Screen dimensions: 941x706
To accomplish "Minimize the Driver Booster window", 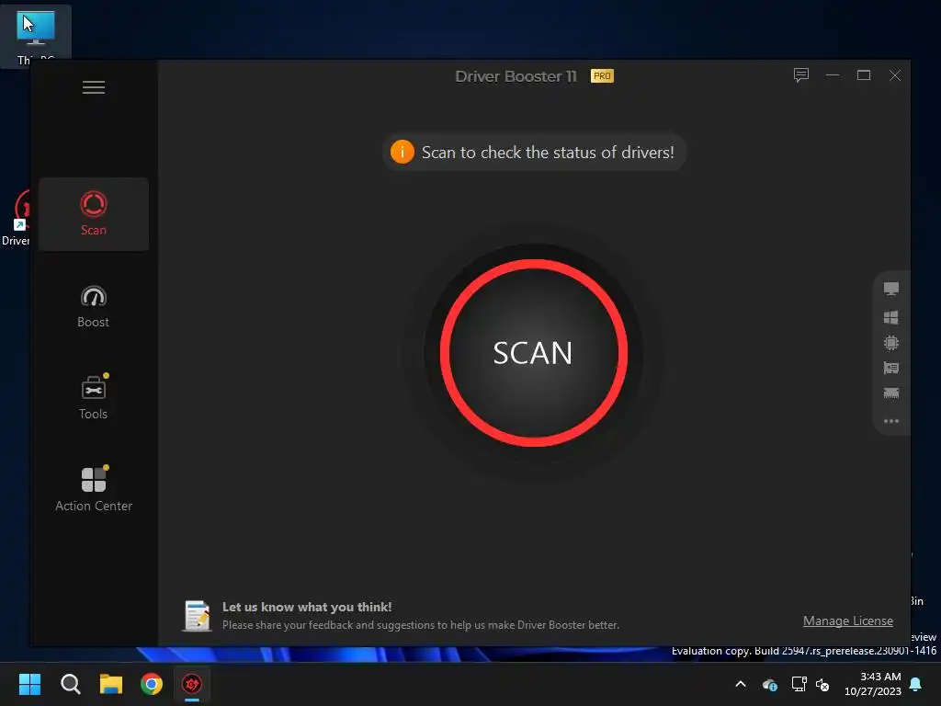I will point(833,75).
